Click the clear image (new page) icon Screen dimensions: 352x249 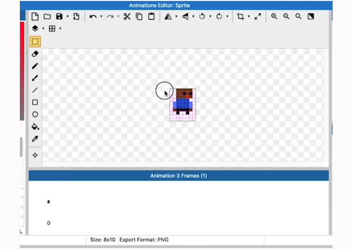(x=35, y=17)
